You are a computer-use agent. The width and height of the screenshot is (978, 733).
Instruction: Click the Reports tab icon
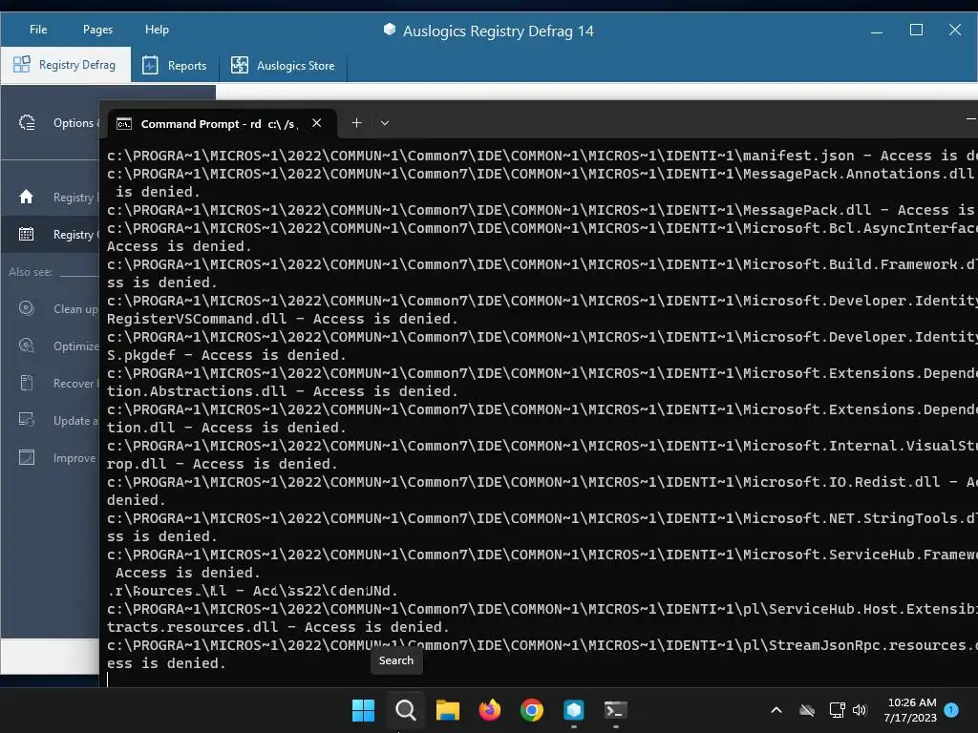pyautogui.click(x=150, y=65)
